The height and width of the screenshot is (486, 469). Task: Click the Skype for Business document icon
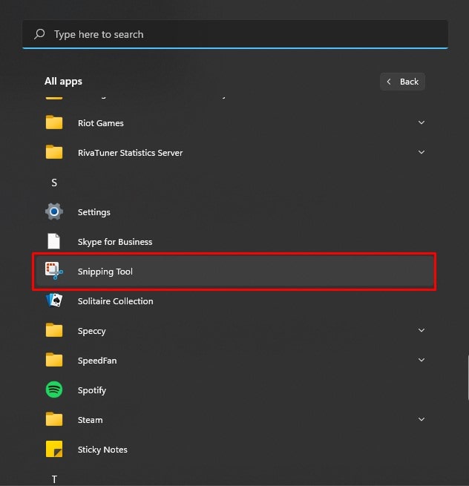click(x=53, y=241)
